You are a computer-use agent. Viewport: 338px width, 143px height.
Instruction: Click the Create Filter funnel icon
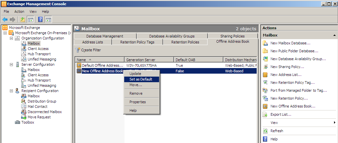click(x=78, y=50)
